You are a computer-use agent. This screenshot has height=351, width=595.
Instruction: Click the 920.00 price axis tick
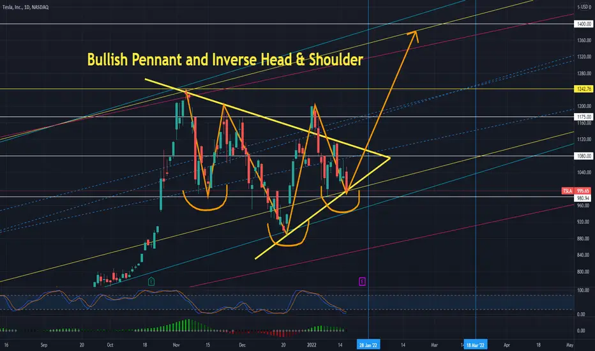click(584, 221)
